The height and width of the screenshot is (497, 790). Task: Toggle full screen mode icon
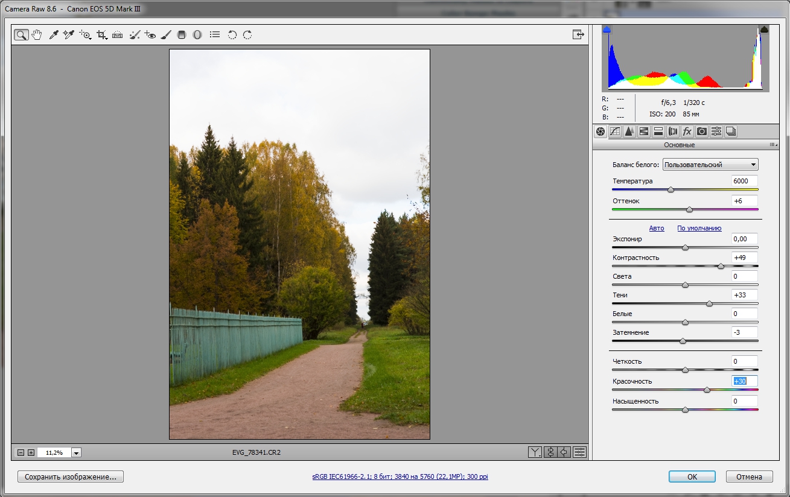[579, 35]
